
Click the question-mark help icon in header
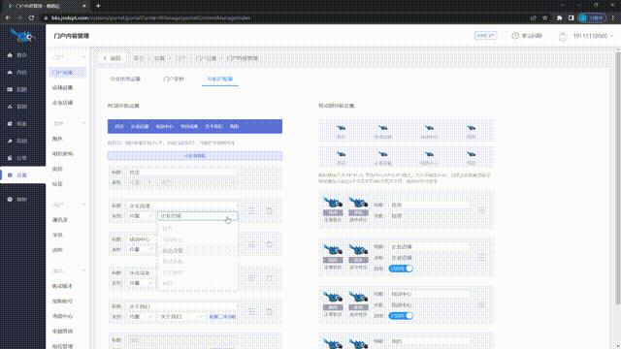[x=515, y=36]
